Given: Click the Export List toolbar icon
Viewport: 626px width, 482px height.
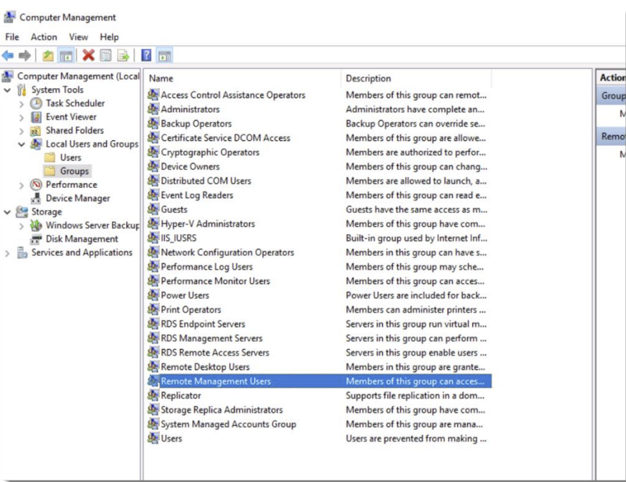Looking at the screenshot, I should [123, 56].
